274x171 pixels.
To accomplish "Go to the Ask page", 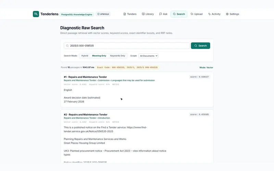I will tap(163, 14).
